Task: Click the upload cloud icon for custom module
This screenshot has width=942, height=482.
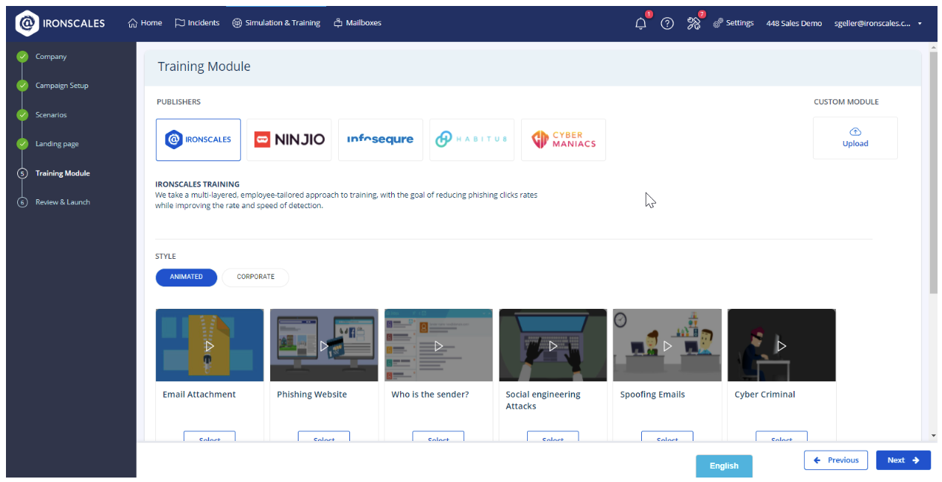Action: pyautogui.click(x=855, y=132)
